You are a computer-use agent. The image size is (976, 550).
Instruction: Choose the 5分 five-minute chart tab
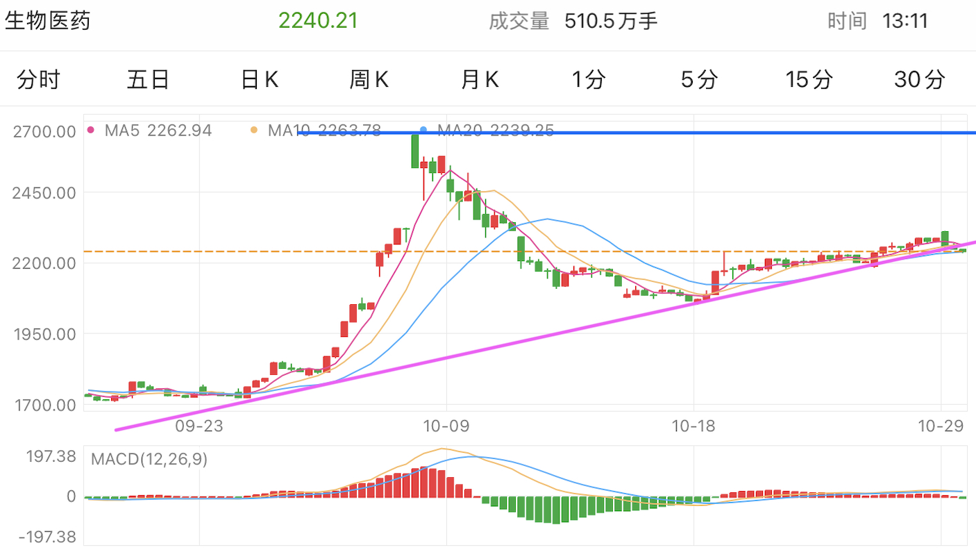[x=698, y=80]
